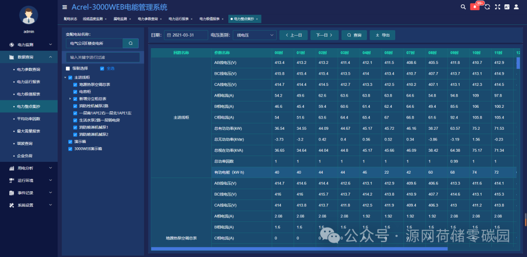Screen dimensions: 527x257
Task: Open the 电压类别 线电压 dropdown
Action: click(x=254, y=35)
